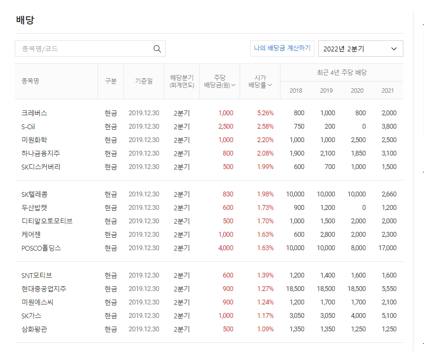Click the 최근 4년 주당 배당 header
Viewport: 424px width, 351px height.
point(342,73)
